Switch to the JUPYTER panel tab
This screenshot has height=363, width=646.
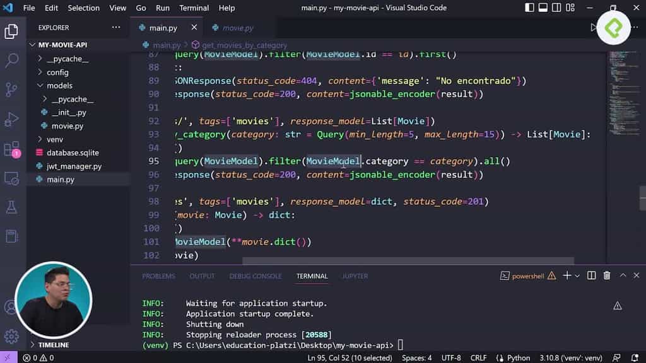(355, 275)
